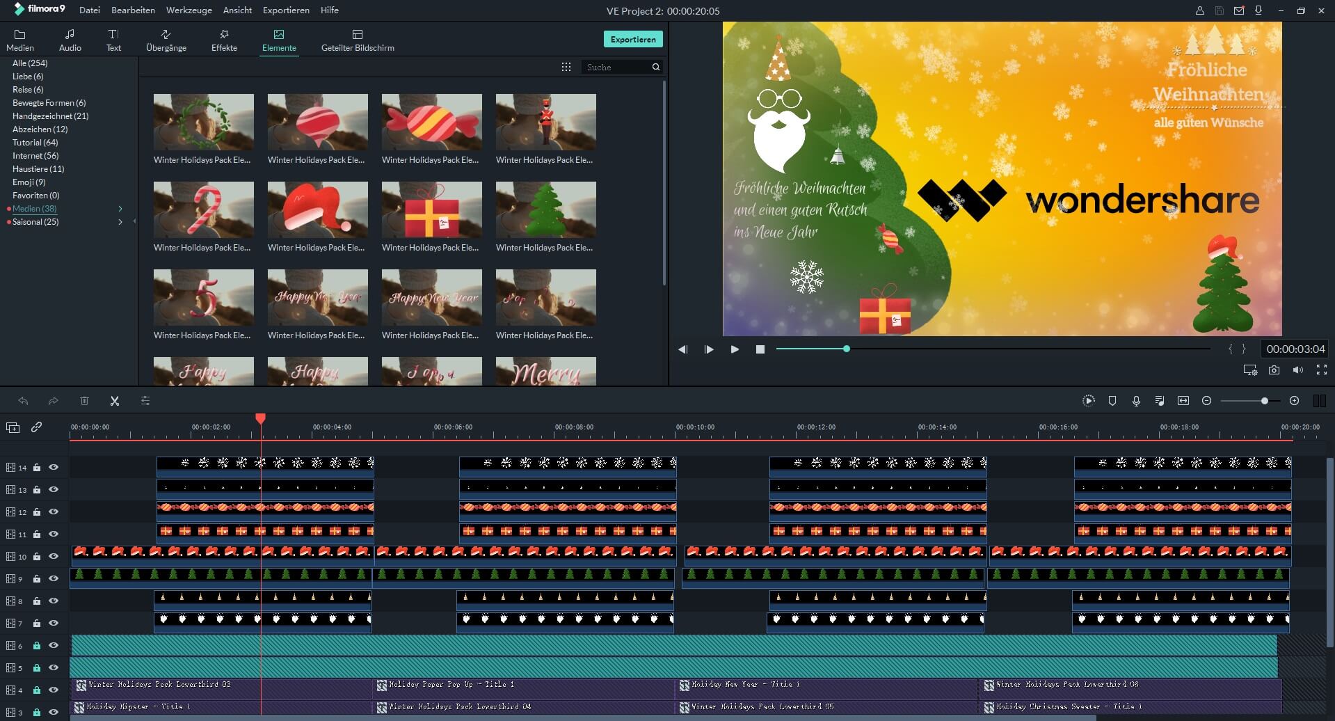Click the preview playback progress slider

click(993, 349)
